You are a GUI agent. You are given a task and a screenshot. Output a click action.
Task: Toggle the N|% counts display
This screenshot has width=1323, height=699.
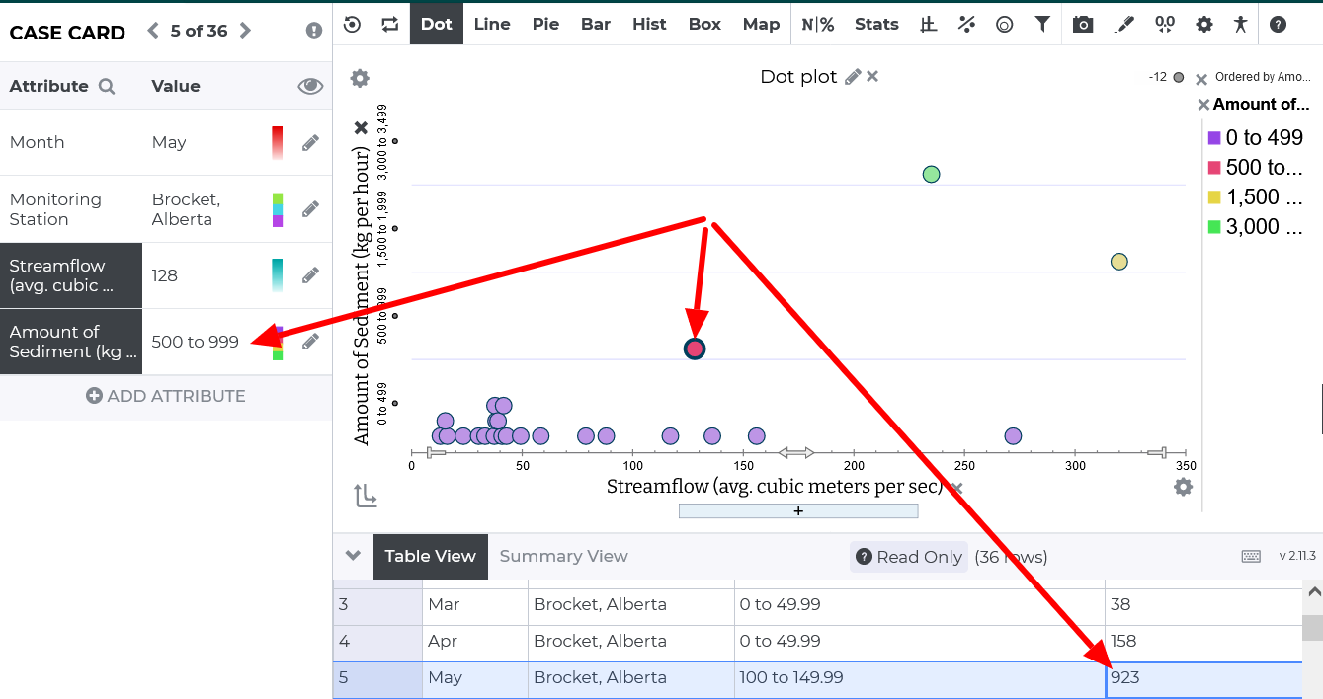click(x=817, y=24)
